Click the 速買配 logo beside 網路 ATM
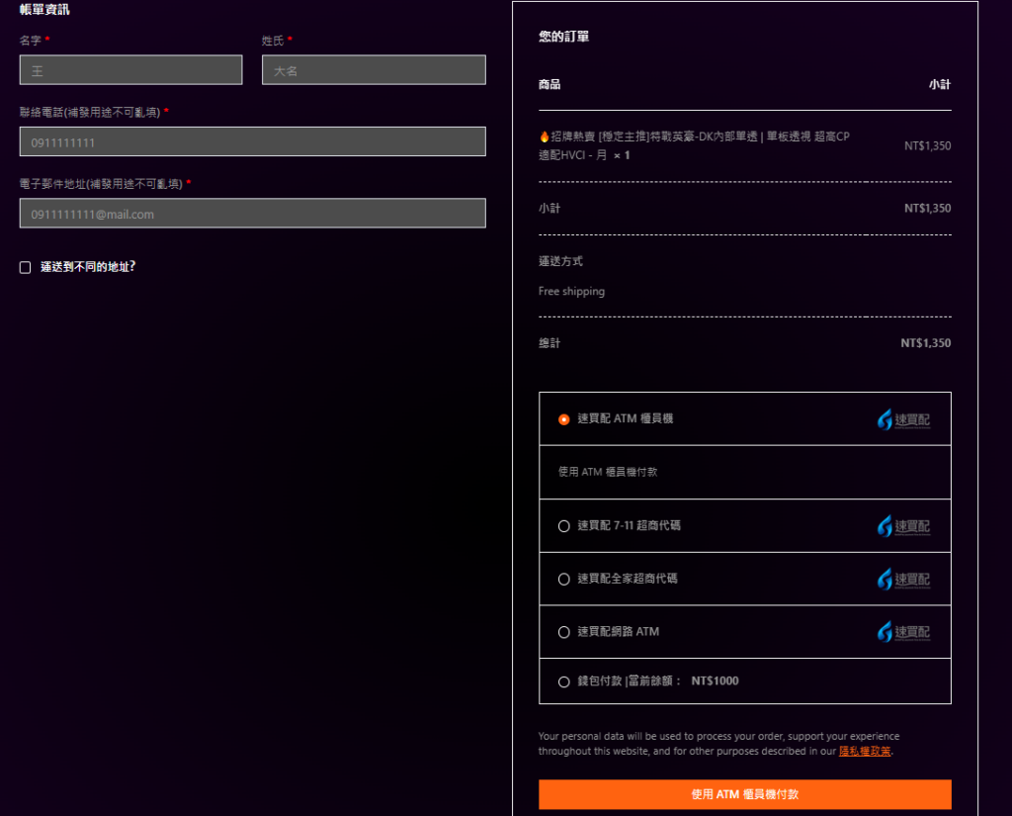Image resolution: width=1012 pixels, height=816 pixels. [903, 632]
